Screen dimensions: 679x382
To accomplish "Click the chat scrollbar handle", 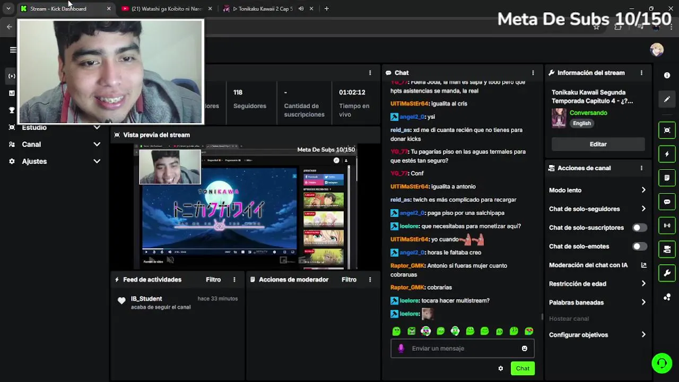I will pos(542,317).
